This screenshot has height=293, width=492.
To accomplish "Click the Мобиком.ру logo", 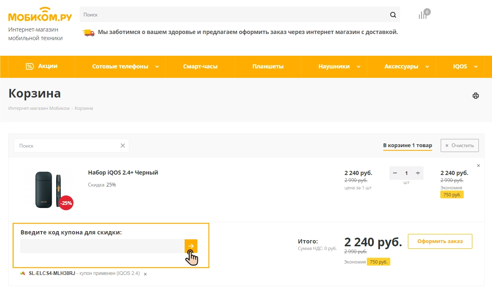I will pyautogui.click(x=40, y=14).
